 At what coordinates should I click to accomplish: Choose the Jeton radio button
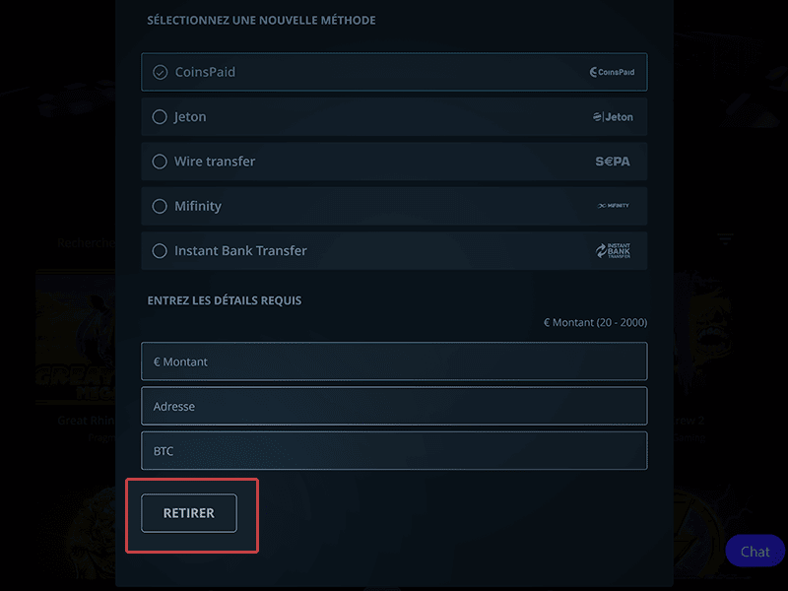tap(160, 117)
